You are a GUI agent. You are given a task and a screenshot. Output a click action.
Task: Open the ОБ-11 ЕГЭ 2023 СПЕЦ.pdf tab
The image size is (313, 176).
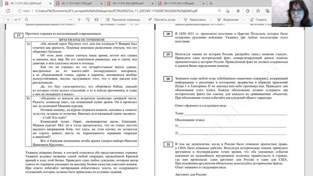pyautogui.click(x=179, y=3)
